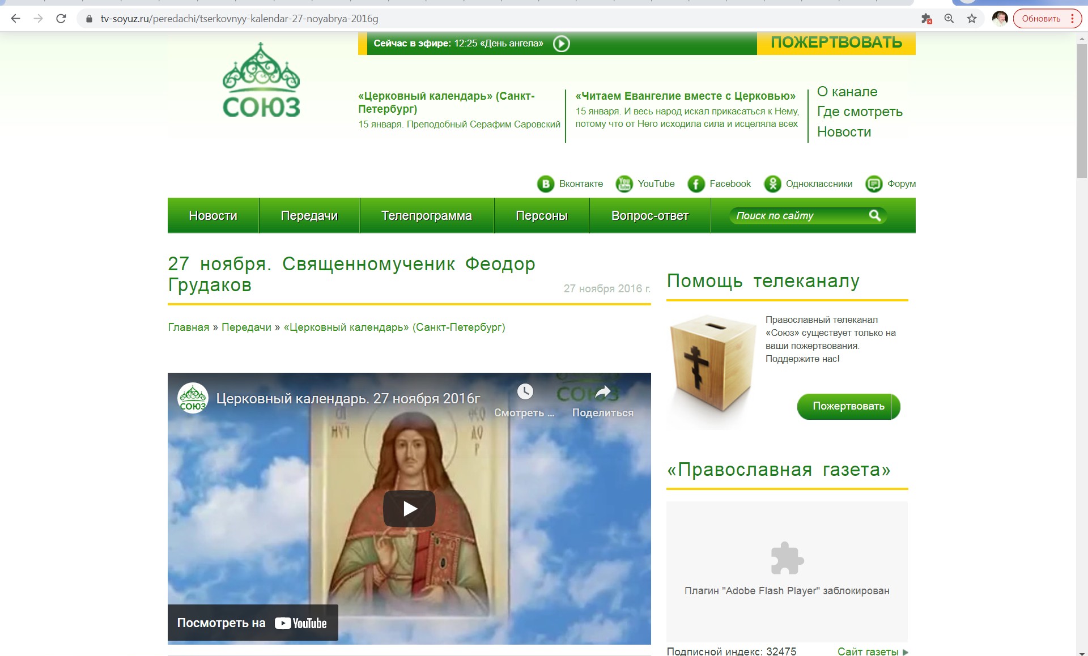Select the Телепрограмма menu item

427,215
